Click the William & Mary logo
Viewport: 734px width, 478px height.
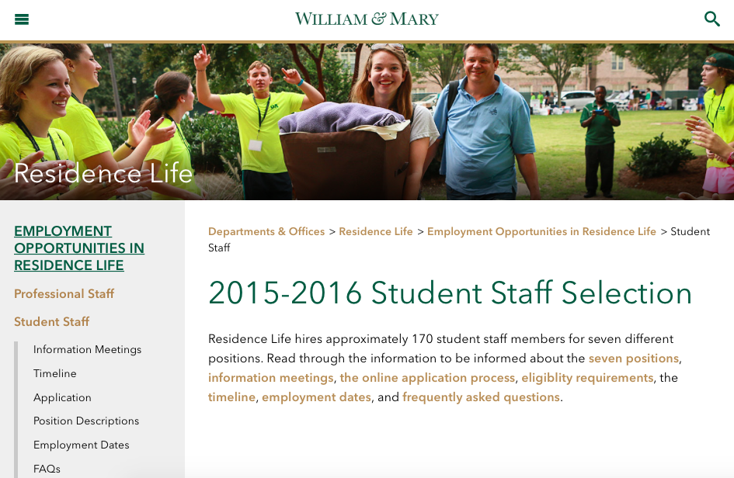point(367,19)
